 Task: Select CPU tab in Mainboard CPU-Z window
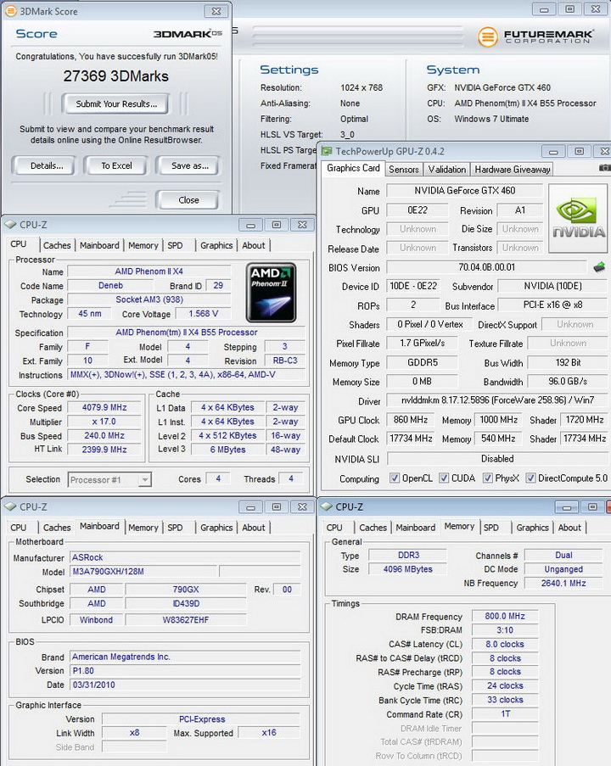click(x=19, y=528)
